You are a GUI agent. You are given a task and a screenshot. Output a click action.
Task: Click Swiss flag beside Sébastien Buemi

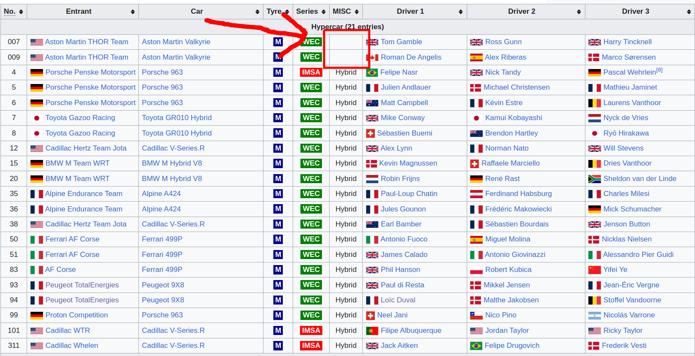coord(370,133)
